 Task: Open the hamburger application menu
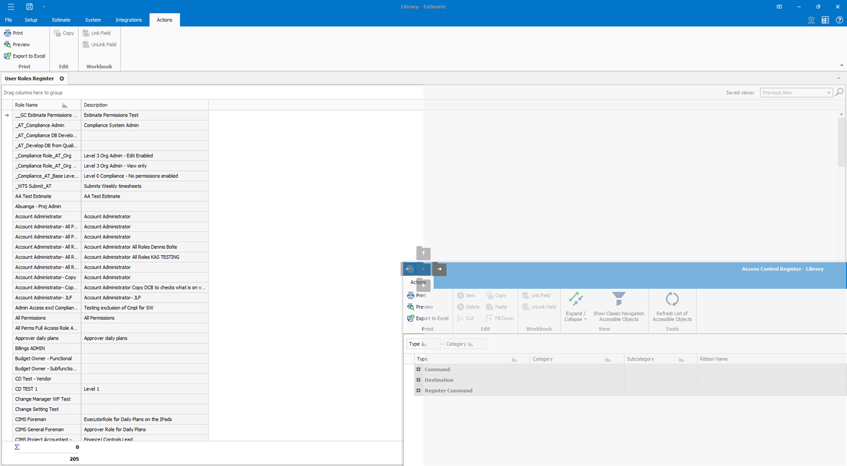click(11, 7)
